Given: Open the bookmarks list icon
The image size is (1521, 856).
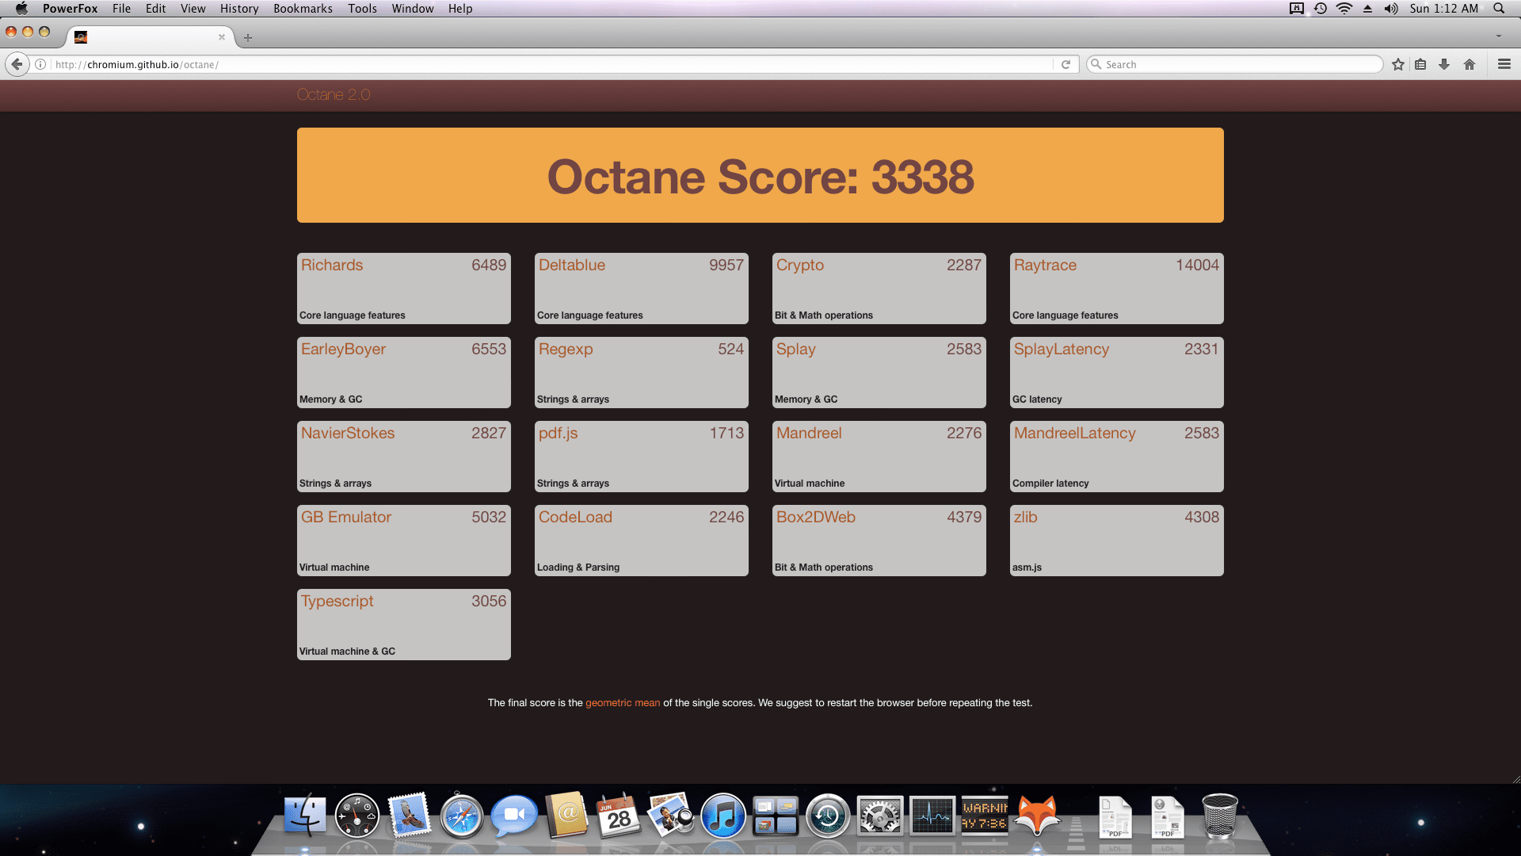Looking at the screenshot, I should click(1420, 64).
